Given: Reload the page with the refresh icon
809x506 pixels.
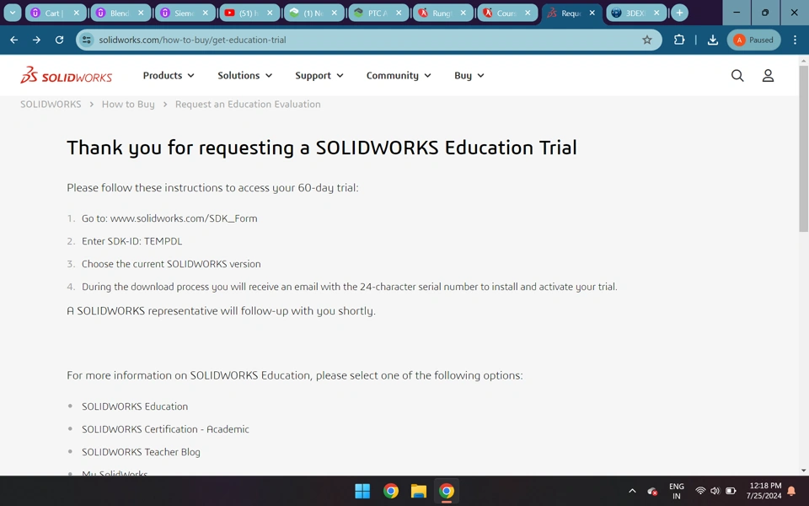Looking at the screenshot, I should [59, 40].
